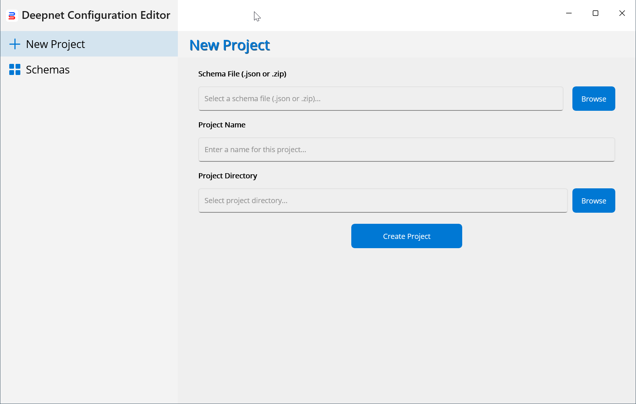Click the Project Directory field label
Screen dimensions: 636x404
click(227, 176)
